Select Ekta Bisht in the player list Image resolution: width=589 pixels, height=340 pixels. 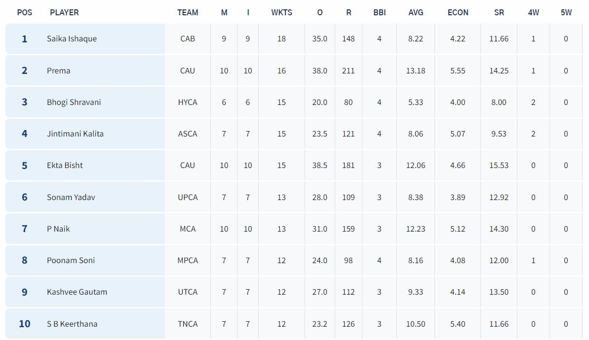point(65,165)
